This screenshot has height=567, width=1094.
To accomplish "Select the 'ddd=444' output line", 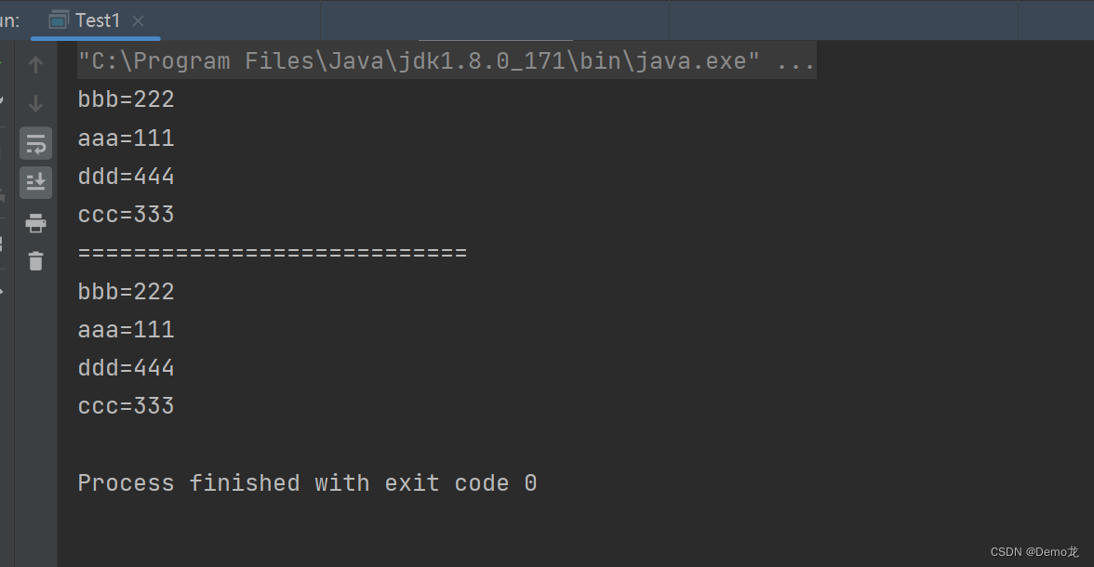I will (126, 176).
